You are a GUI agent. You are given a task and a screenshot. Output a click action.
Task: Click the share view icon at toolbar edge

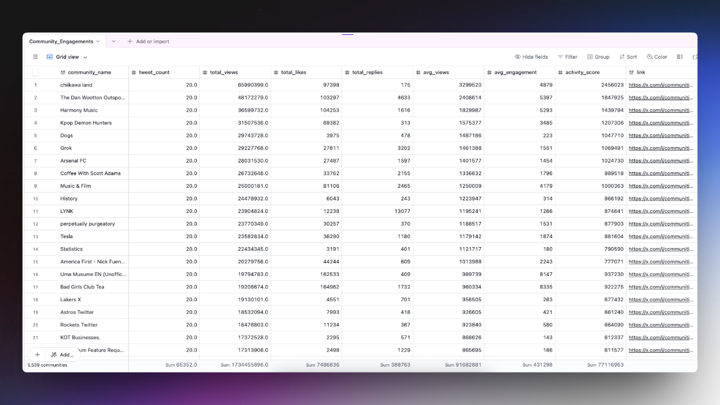[x=695, y=57]
